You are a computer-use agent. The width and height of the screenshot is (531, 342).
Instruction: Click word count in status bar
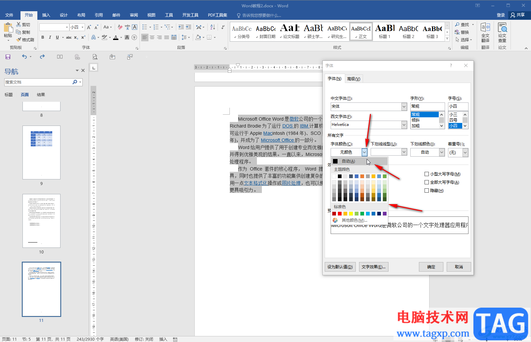pos(90,339)
